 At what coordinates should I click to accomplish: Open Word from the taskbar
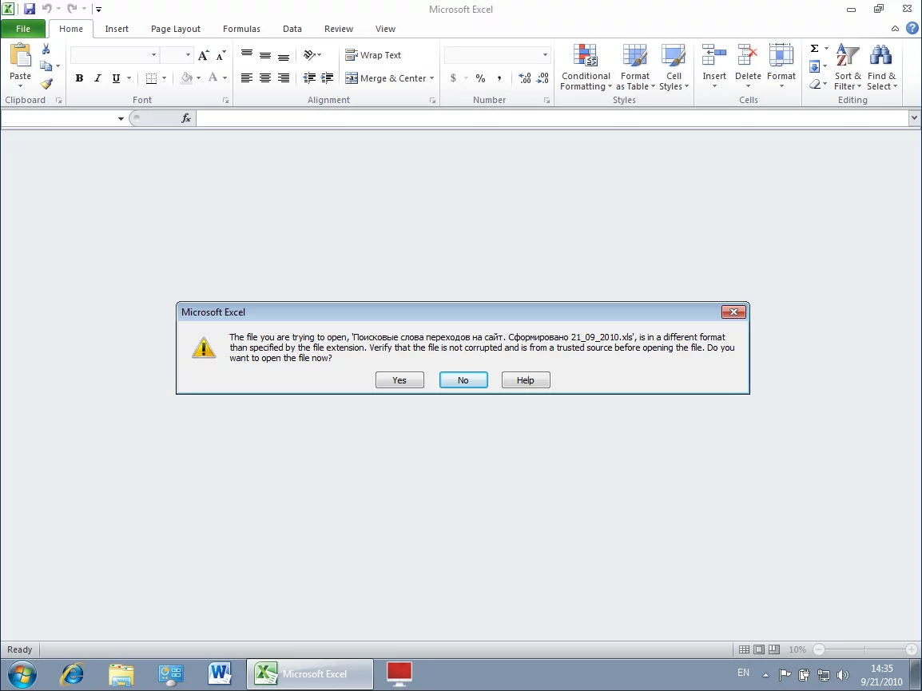pyautogui.click(x=220, y=674)
